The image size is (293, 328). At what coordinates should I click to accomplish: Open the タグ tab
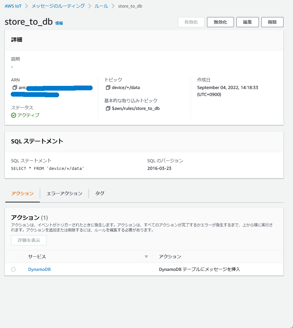(x=100, y=194)
